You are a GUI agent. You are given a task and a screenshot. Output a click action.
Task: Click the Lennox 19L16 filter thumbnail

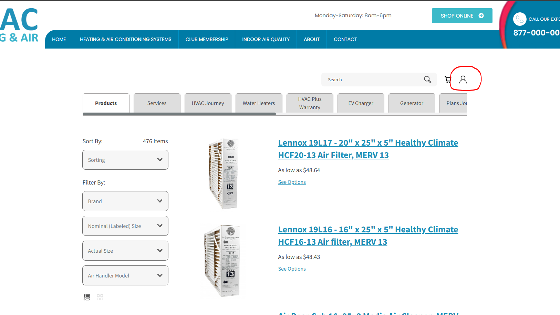coord(223,261)
